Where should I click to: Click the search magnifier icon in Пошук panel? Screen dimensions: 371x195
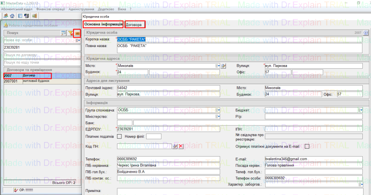click(x=64, y=33)
